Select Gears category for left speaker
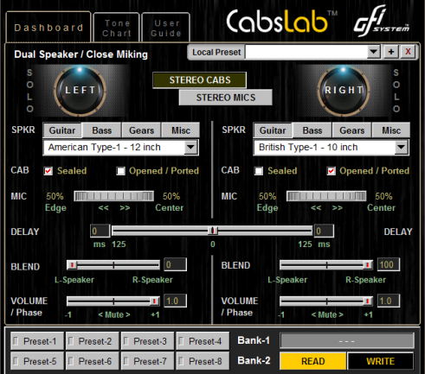425x374 pixels. click(141, 130)
